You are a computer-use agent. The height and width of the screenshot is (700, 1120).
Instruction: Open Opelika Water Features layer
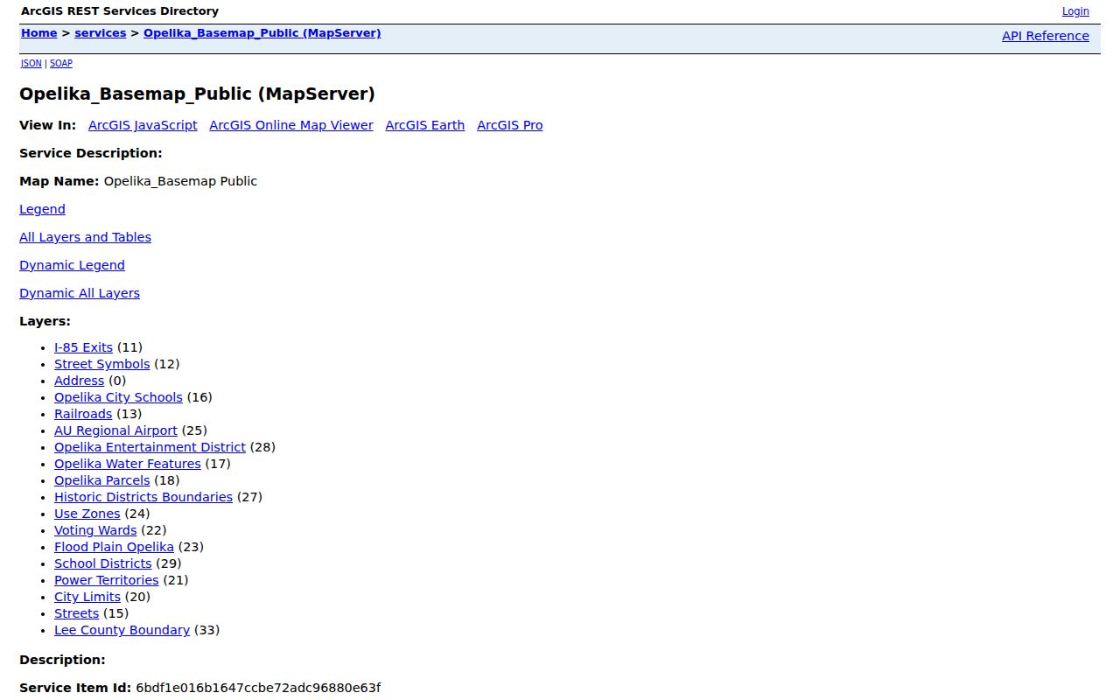tap(128, 464)
